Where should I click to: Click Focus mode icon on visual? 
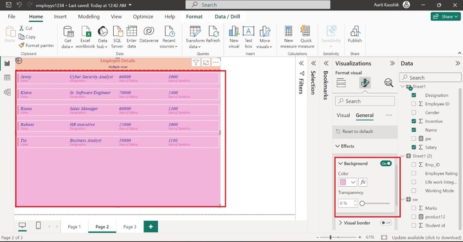206,62
